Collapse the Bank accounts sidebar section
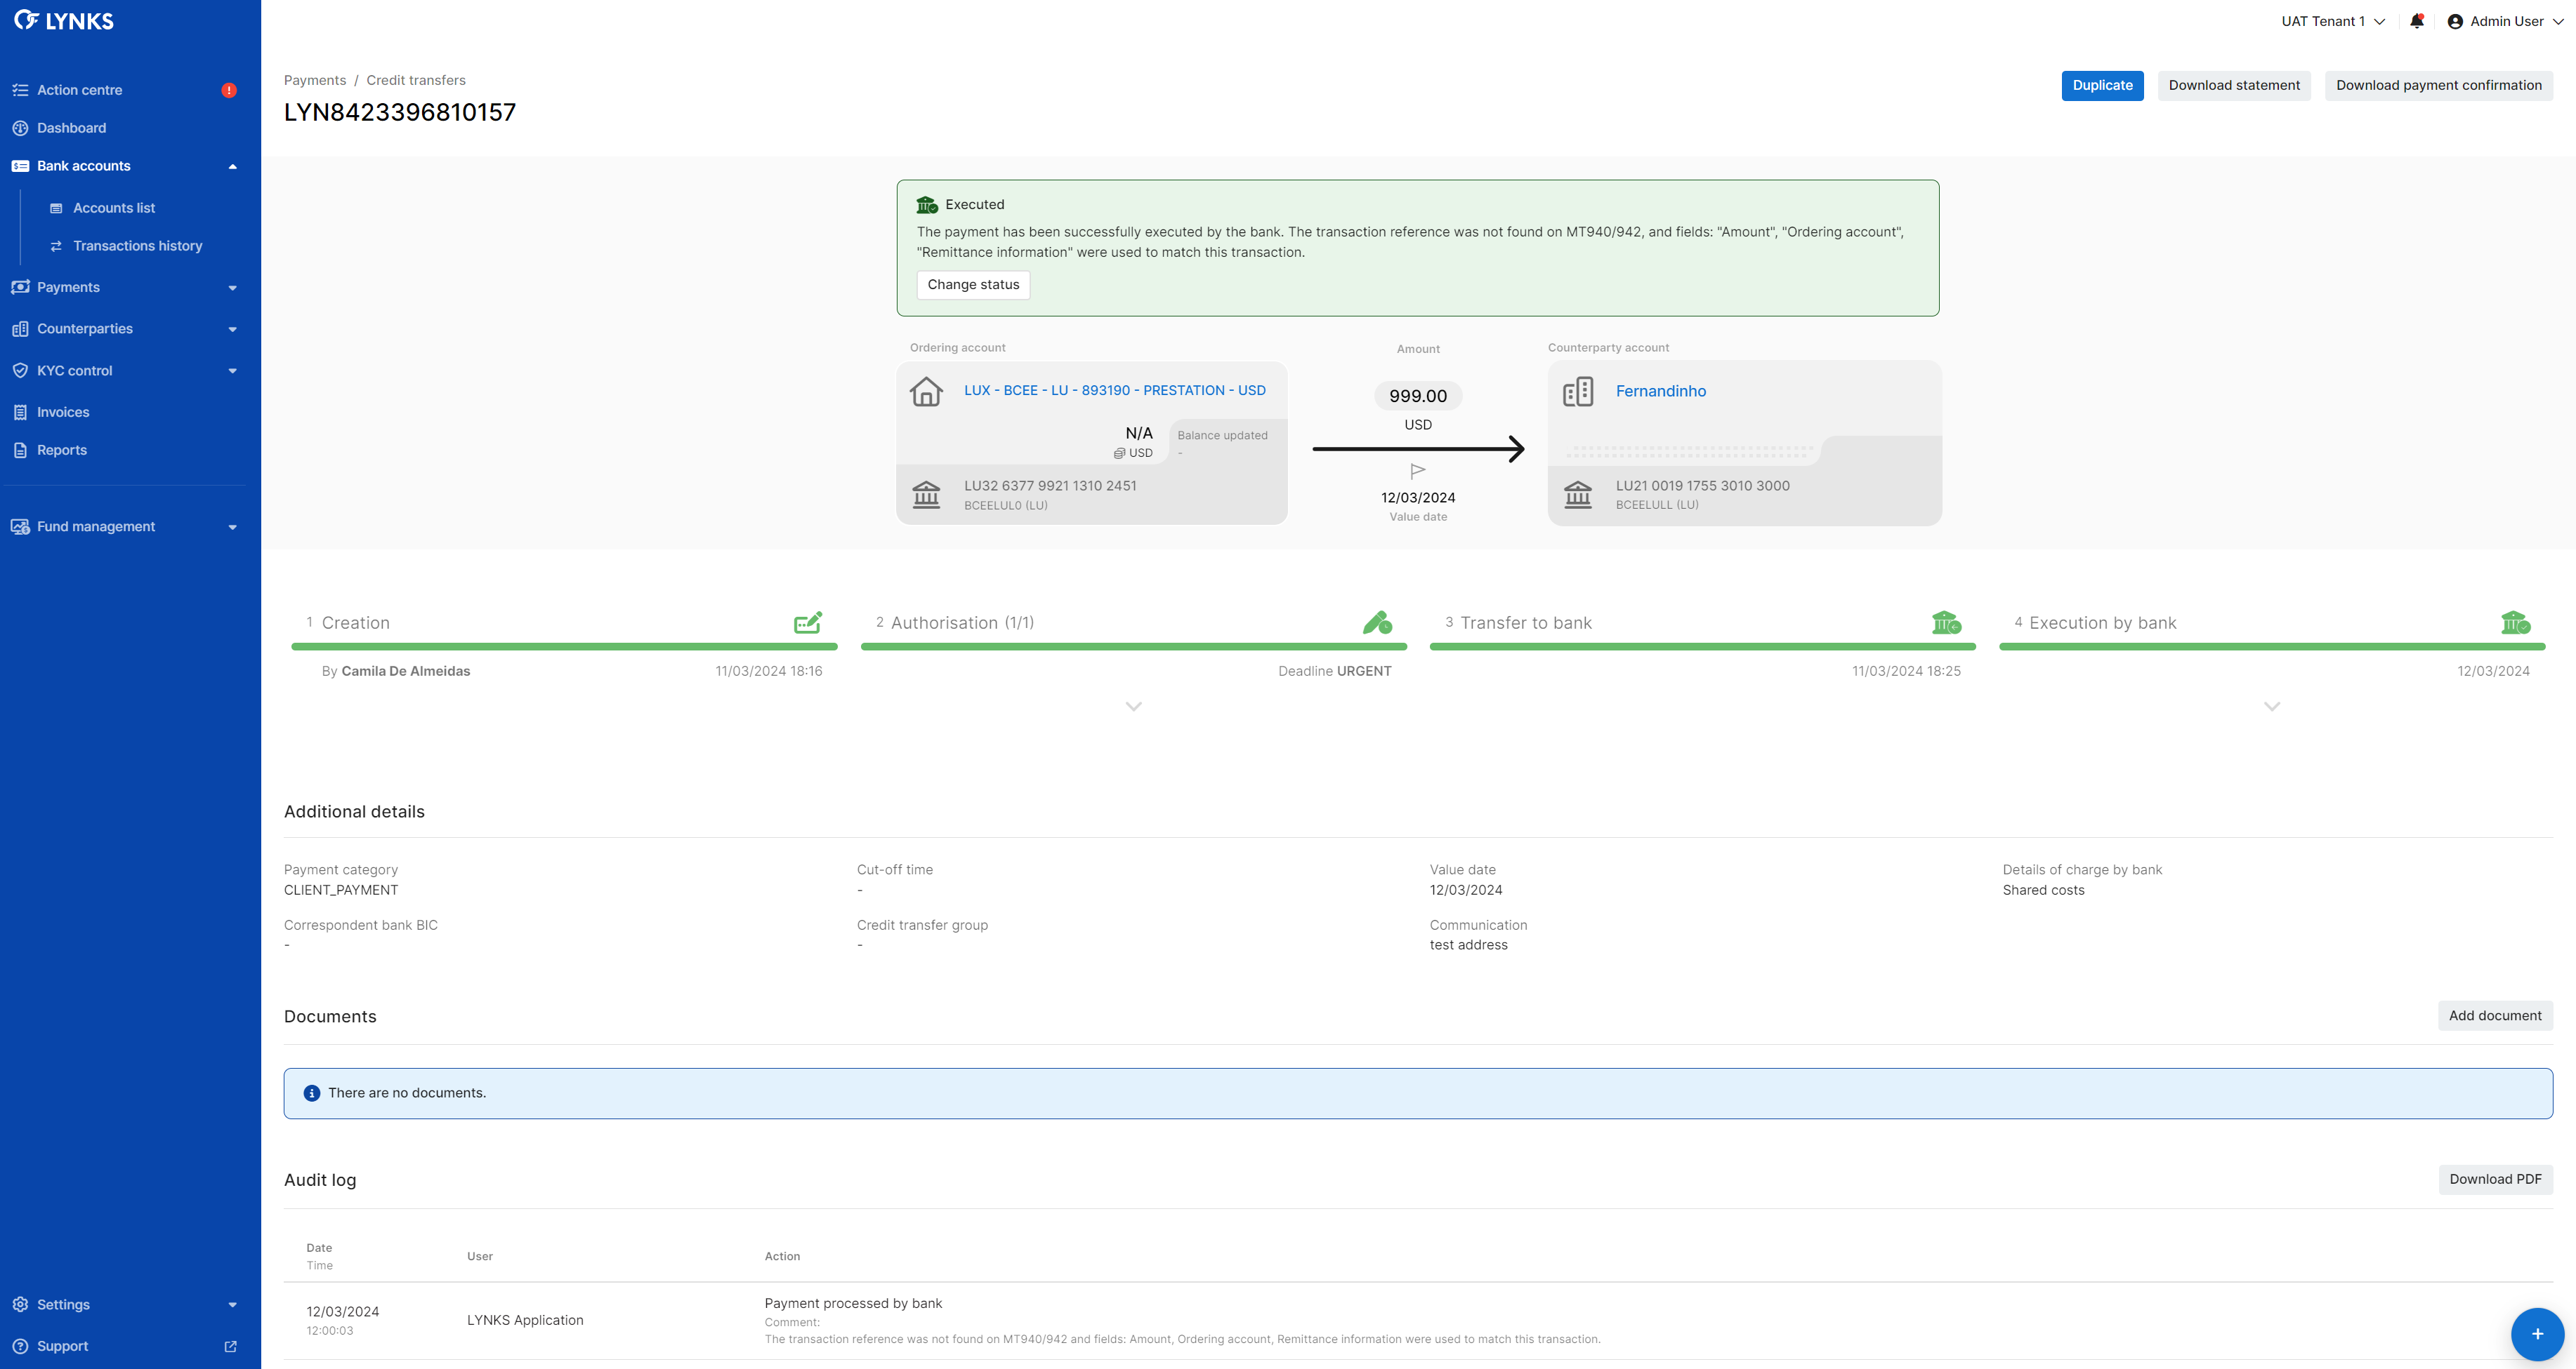 pos(232,166)
